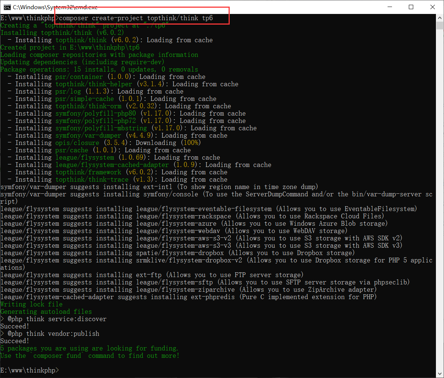Click the topthink/framework install line

point(118,172)
